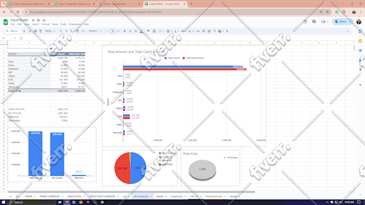Switch to the CREDITDEE sheet tab
The width and height of the screenshot is (365, 205).
click(74, 196)
